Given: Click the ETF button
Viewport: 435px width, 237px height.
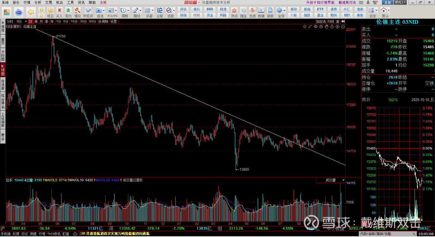Looking at the screenshot, I should coord(320,9).
